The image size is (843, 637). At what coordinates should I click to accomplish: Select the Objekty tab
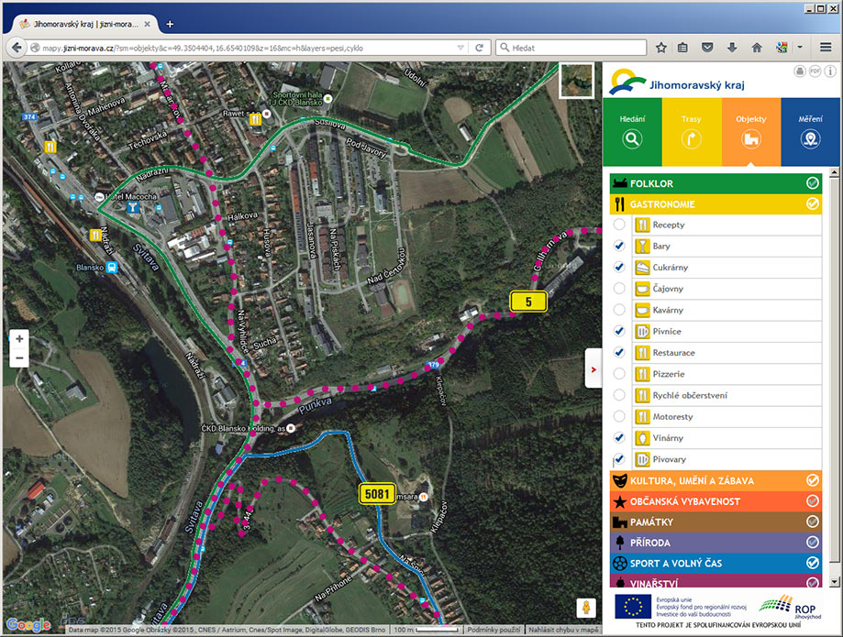[x=751, y=132]
